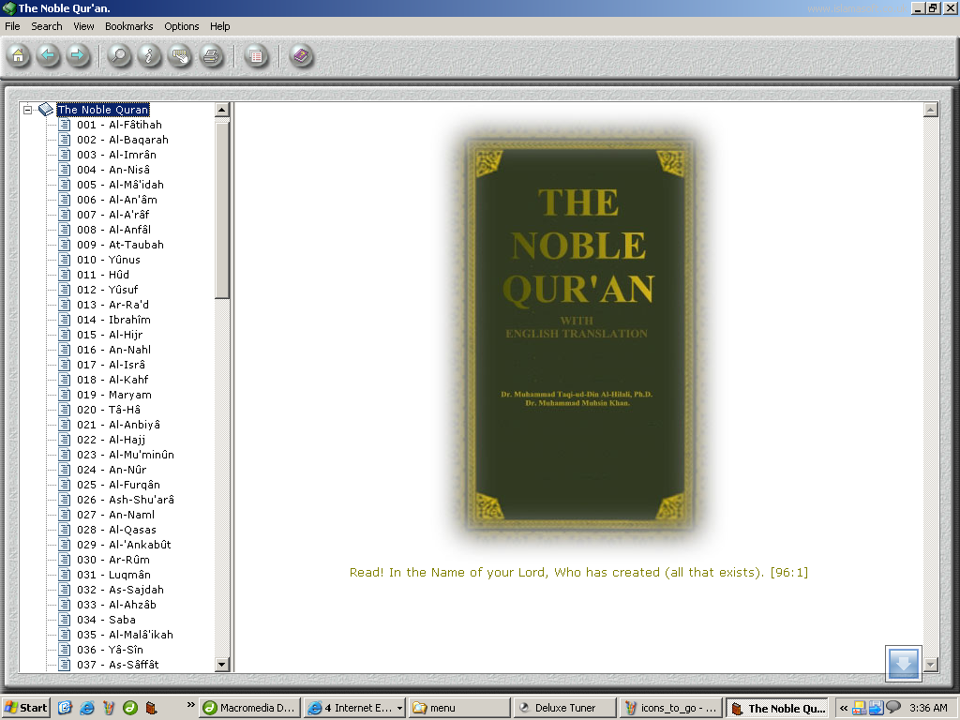Screen dimensions: 960x720
Task: Click the printer toolbar icon
Action: coord(211,56)
